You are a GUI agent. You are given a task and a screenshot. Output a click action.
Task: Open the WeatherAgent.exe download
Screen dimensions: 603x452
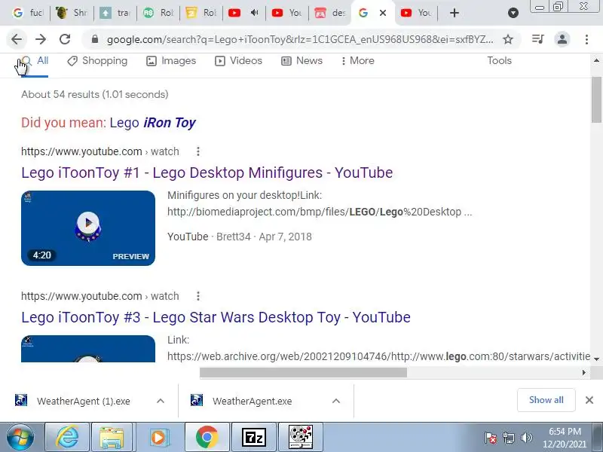[241, 401]
